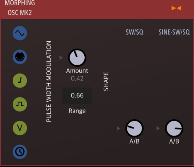Click the SW/SQ column label
The image size is (194, 167).
(134, 32)
